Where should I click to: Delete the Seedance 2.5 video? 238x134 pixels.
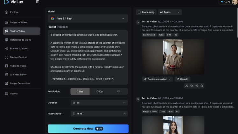point(202,86)
